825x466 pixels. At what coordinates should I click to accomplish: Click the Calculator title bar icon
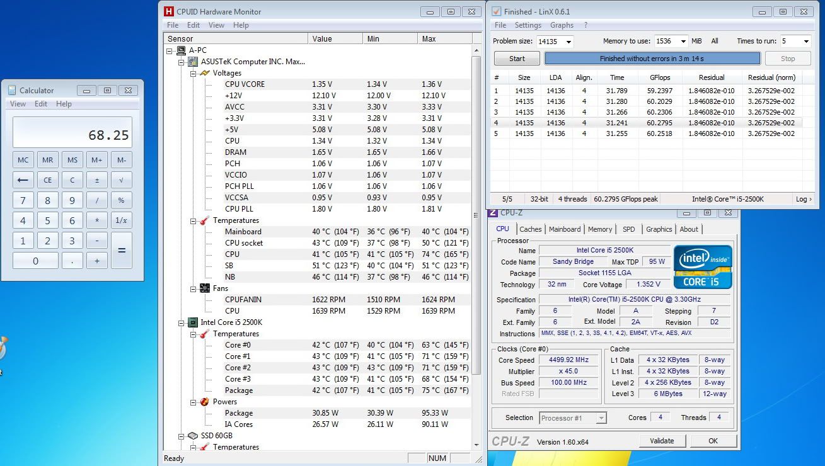[12, 91]
